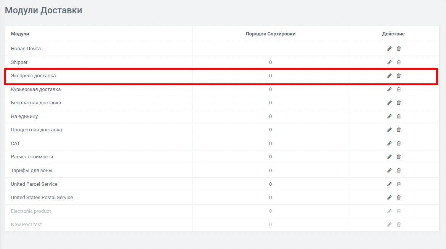Click trash icon for New Post test

click(399, 225)
